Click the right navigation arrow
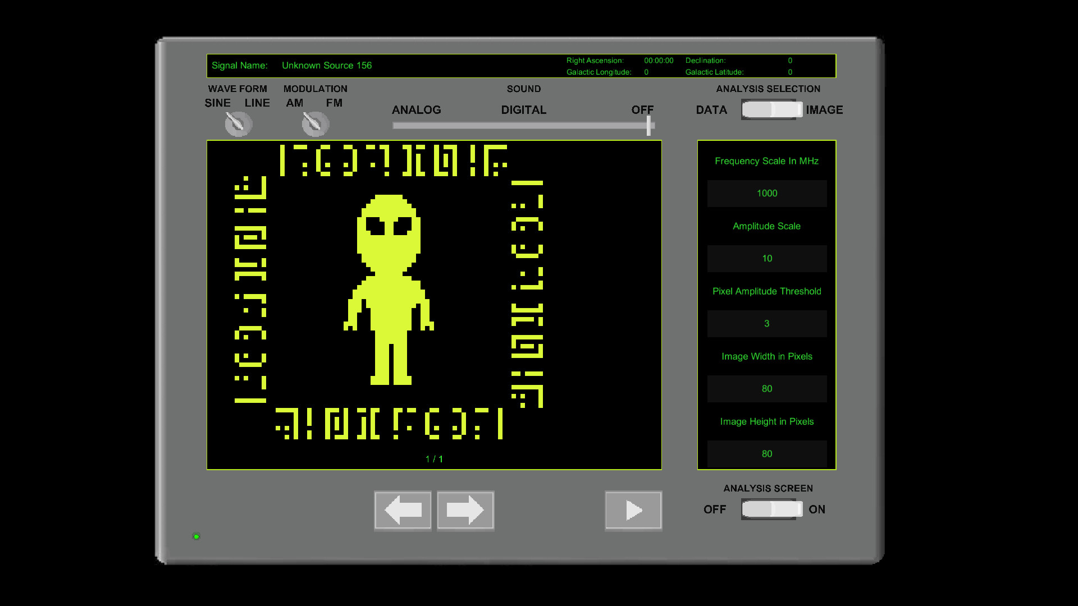This screenshot has width=1078, height=606. [x=465, y=510]
